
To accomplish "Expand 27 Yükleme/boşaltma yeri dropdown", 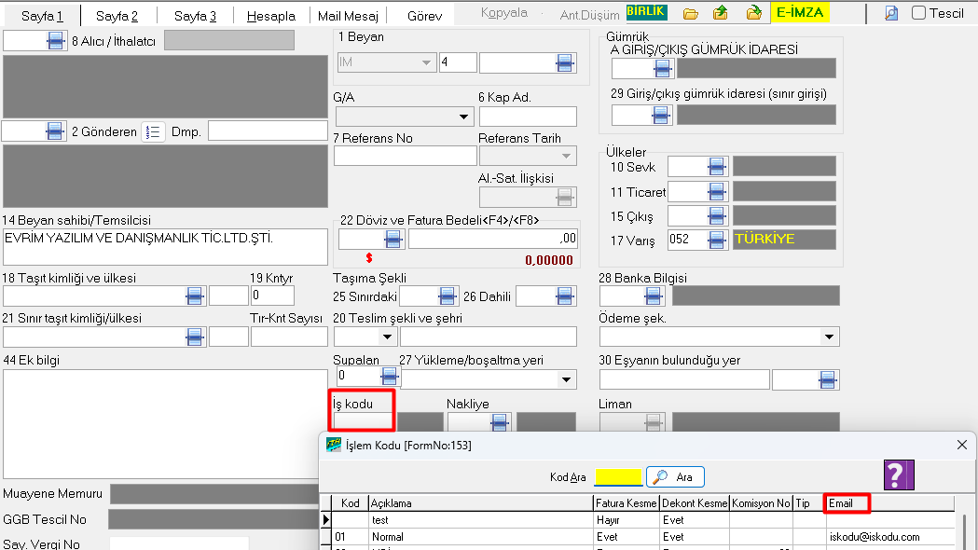I will pyautogui.click(x=566, y=379).
